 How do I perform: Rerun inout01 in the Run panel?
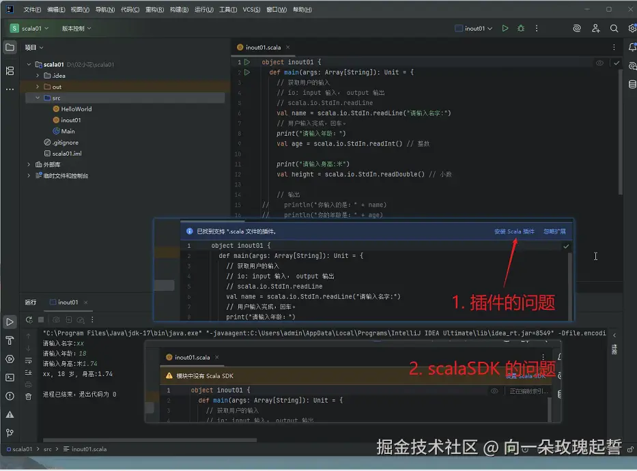[29, 320]
